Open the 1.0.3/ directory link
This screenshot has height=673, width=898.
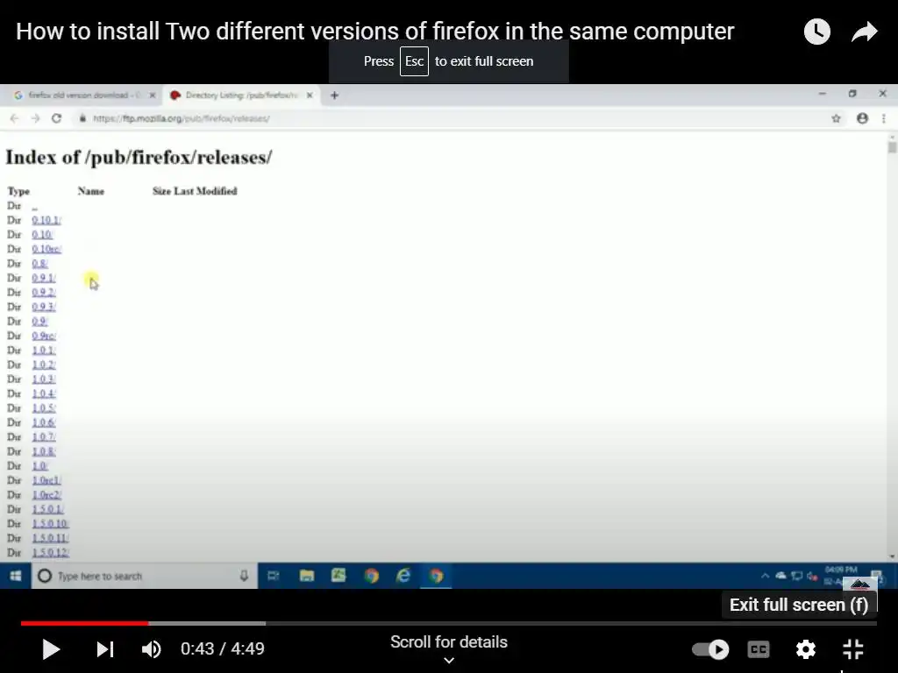click(44, 379)
